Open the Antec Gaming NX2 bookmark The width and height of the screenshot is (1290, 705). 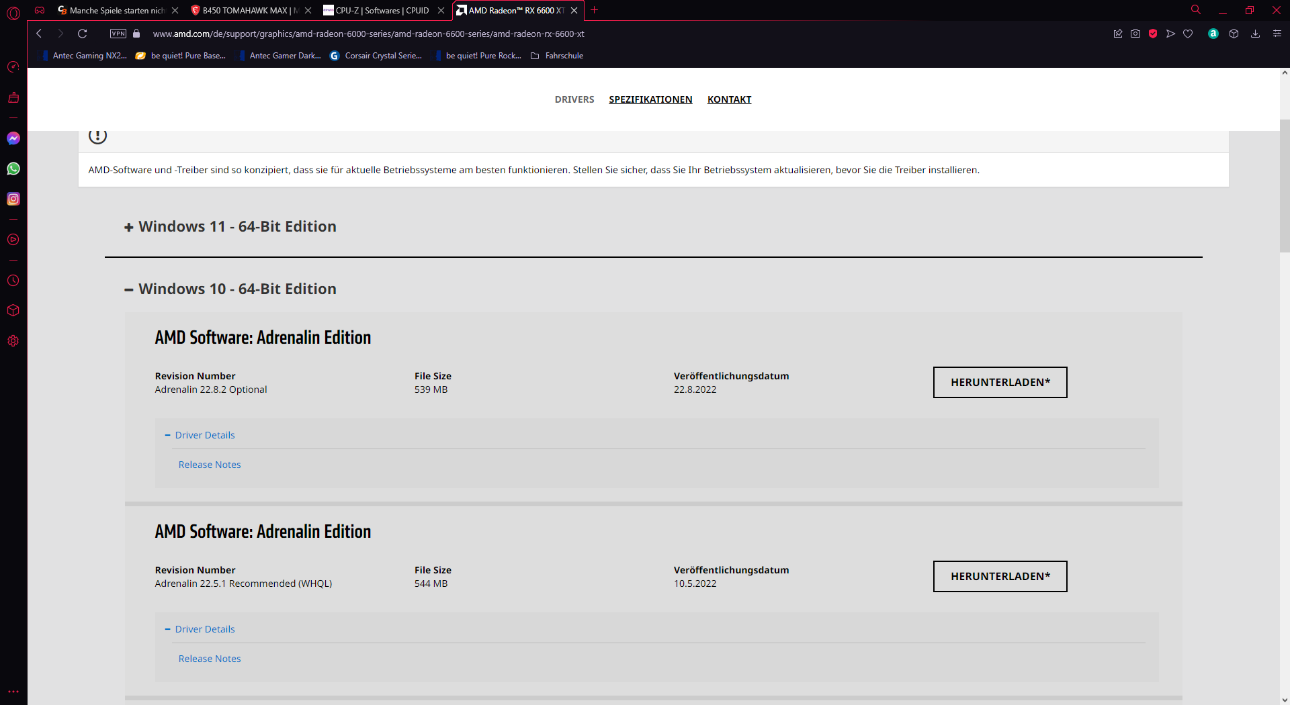click(83, 56)
